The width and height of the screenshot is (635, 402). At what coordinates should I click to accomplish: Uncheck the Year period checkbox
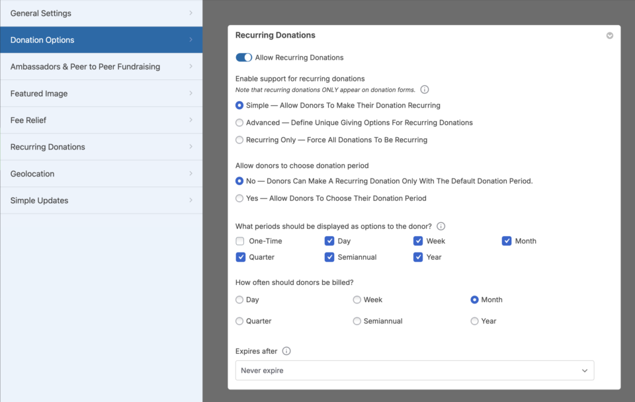click(418, 257)
